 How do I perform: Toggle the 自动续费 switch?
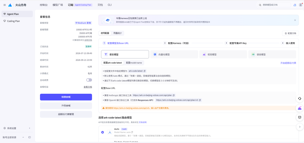[89, 80]
